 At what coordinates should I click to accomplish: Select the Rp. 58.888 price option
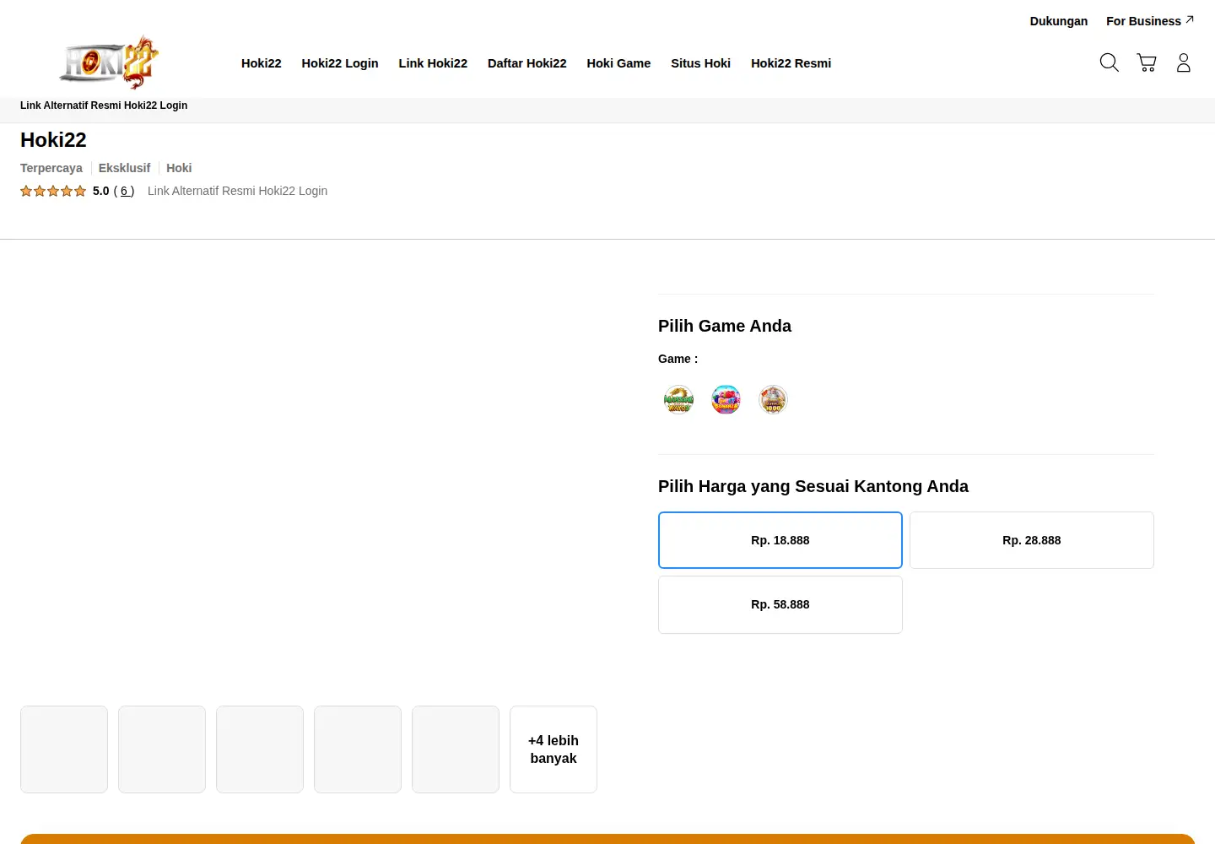pos(780,604)
